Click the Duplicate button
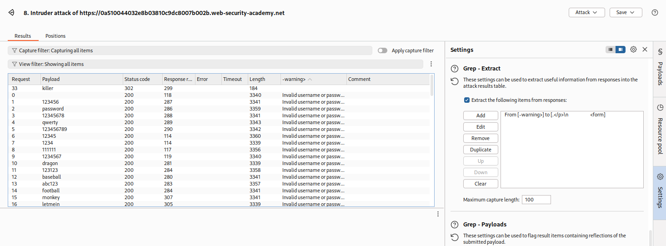The height and width of the screenshot is (246, 666). coord(481,150)
